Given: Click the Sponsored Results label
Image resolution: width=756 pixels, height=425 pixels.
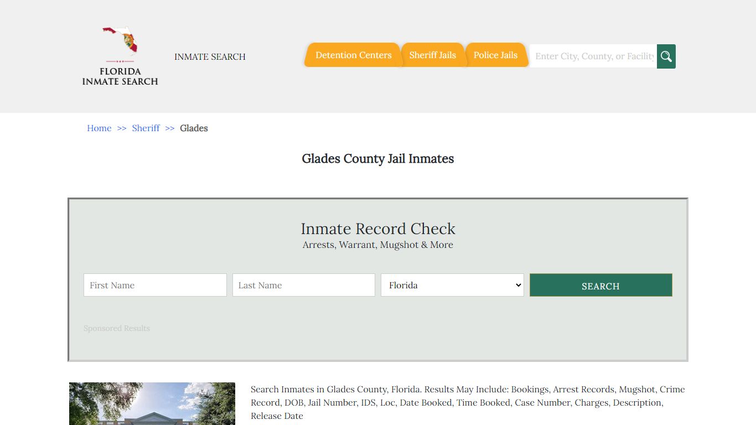Looking at the screenshot, I should pos(117,328).
